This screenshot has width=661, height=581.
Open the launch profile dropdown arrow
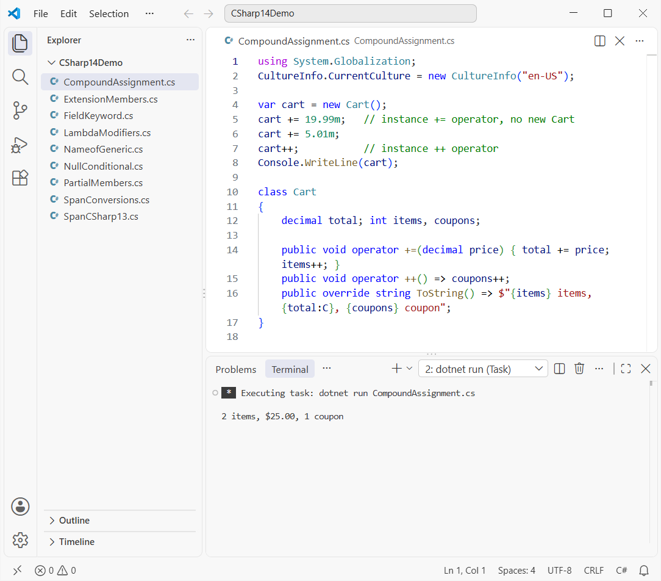pyautogui.click(x=409, y=369)
